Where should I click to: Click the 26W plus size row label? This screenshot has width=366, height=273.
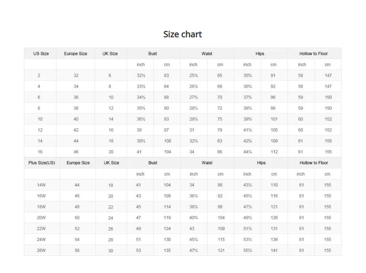tap(41, 250)
